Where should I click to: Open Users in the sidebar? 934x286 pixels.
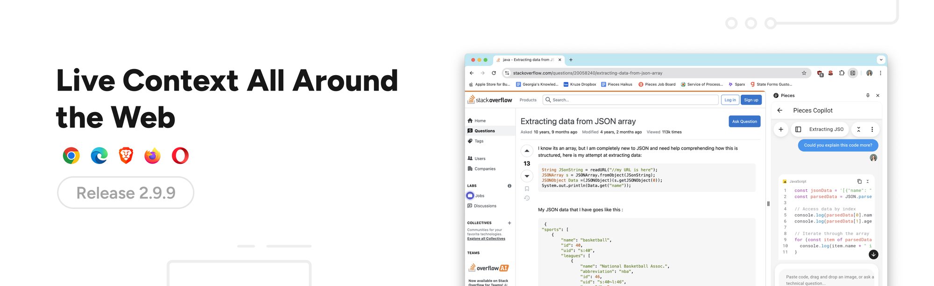476,159
